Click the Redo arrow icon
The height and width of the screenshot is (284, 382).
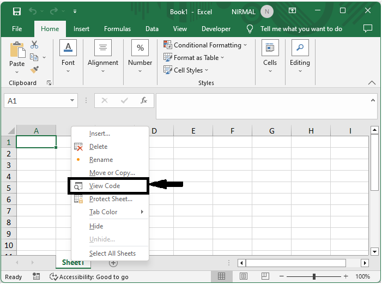(54, 11)
